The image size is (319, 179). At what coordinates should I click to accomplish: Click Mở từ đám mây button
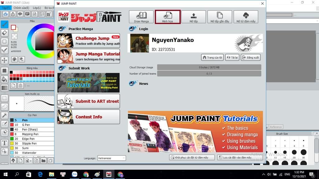[x=246, y=17]
